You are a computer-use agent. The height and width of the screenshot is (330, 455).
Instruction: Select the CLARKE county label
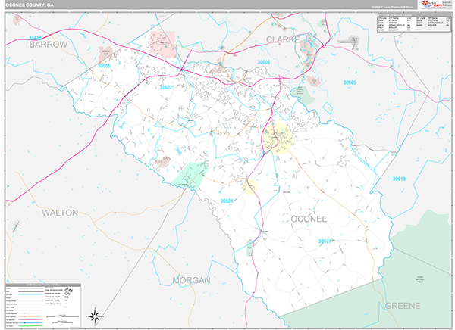[x=283, y=39]
